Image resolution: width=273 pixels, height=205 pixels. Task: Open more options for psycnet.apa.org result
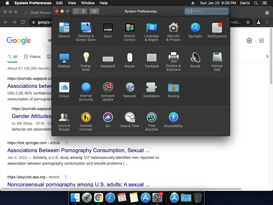[66, 177]
